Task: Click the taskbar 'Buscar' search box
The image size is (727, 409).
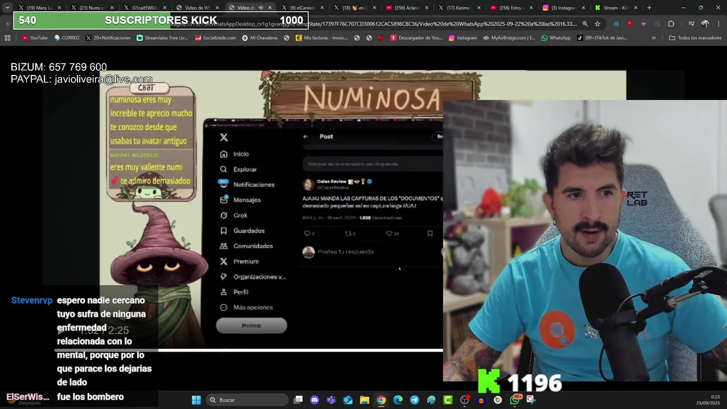Action: click(246, 400)
